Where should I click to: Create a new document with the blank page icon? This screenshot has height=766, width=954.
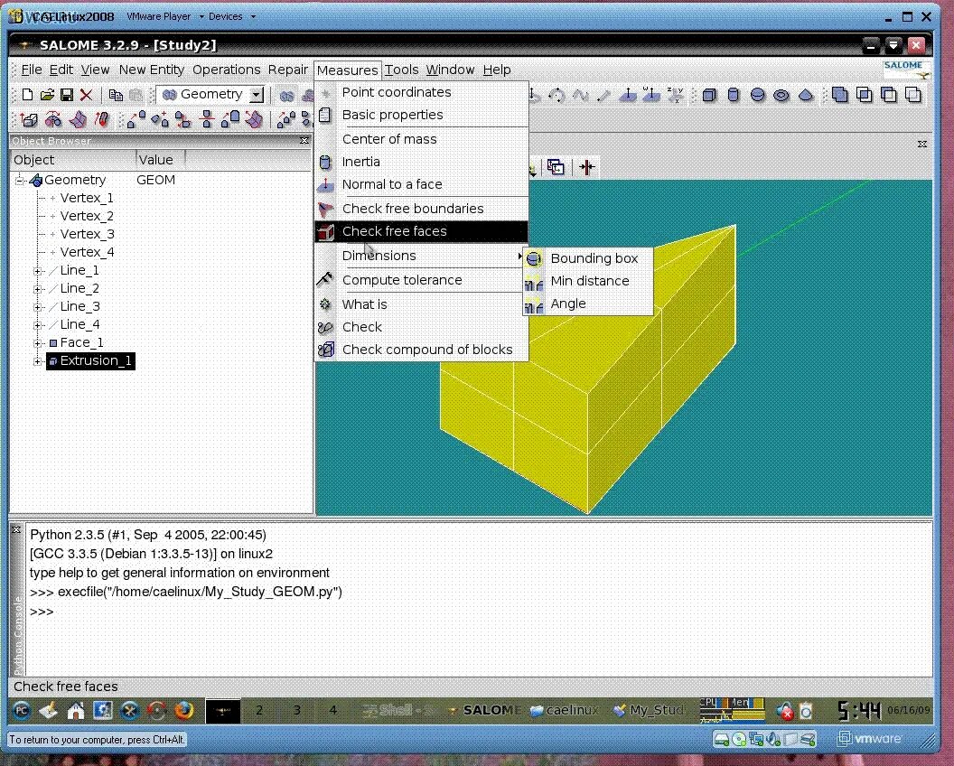coord(27,95)
